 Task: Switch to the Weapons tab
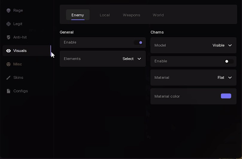pyautogui.click(x=132, y=15)
